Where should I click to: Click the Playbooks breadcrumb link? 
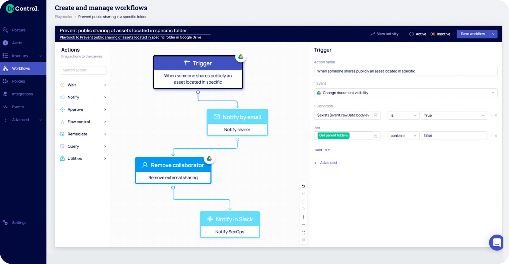coord(63,17)
